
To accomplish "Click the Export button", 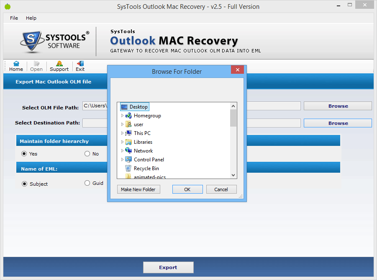I will tap(168, 267).
